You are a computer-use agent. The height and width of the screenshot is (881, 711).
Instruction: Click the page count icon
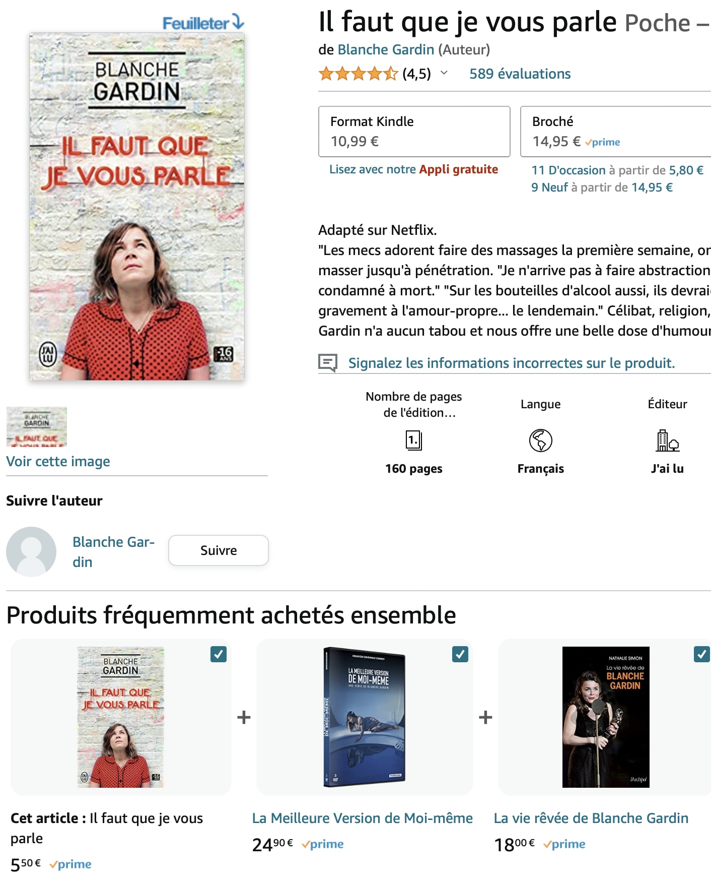pyautogui.click(x=413, y=440)
